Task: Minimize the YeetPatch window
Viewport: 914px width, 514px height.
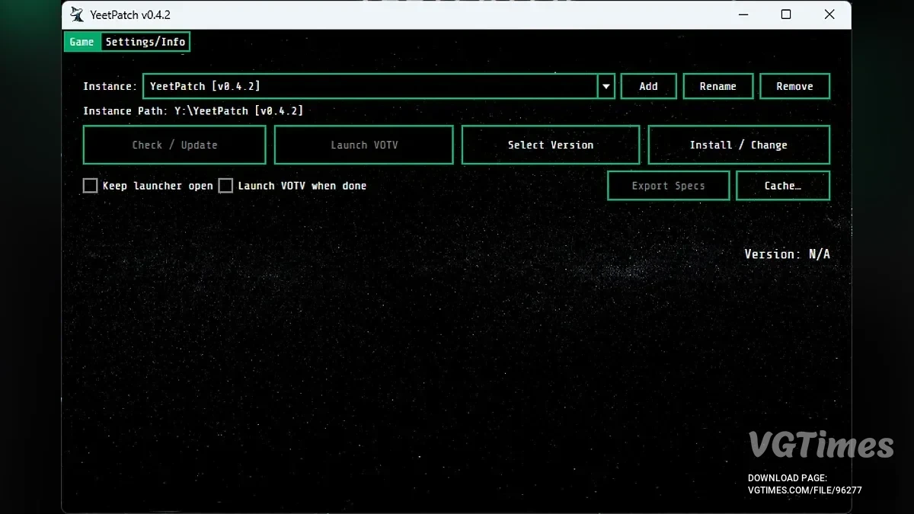Action: point(743,14)
